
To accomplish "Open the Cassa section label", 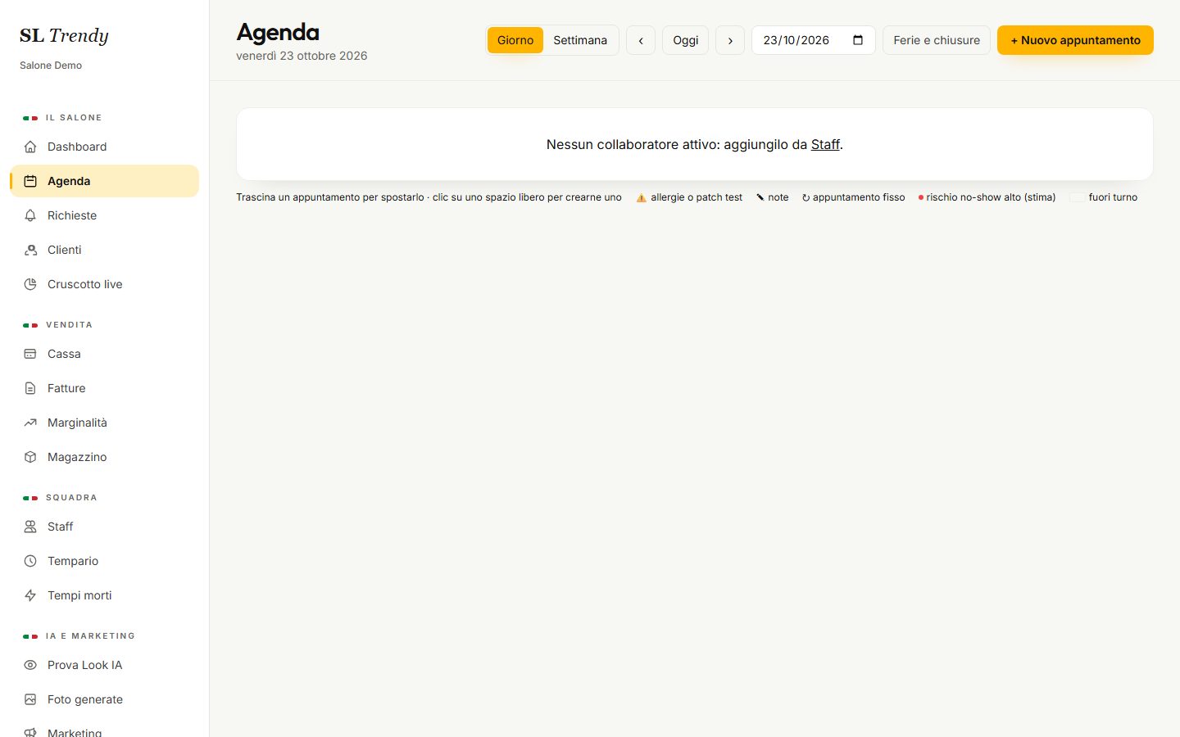I will [x=64, y=354].
